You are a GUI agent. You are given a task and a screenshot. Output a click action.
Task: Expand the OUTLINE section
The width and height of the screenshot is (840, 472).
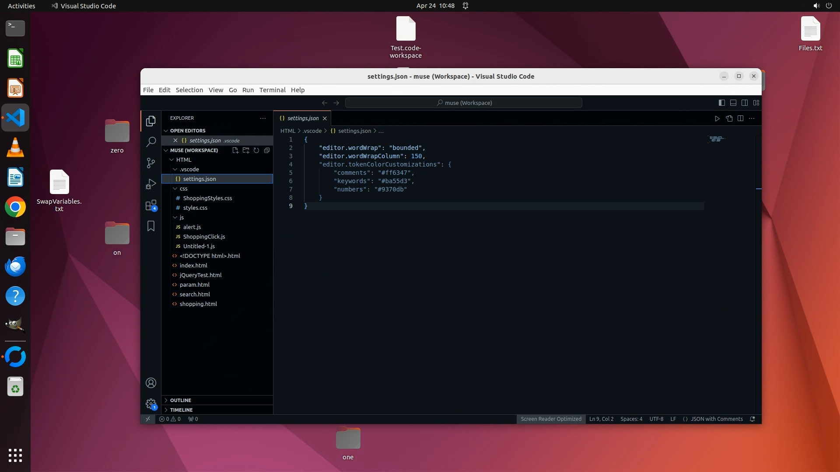pyautogui.click(x=181, y=400)
